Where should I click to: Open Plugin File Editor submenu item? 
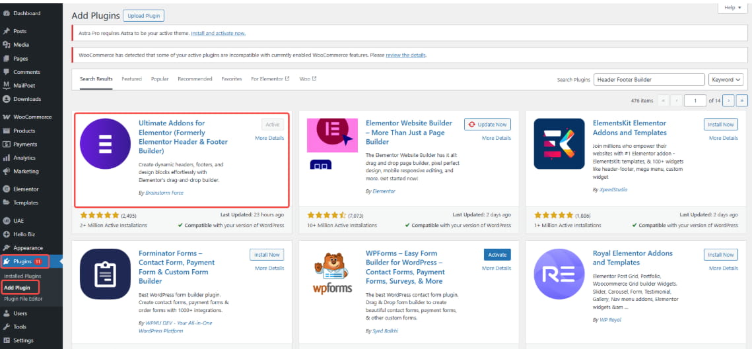23,299
